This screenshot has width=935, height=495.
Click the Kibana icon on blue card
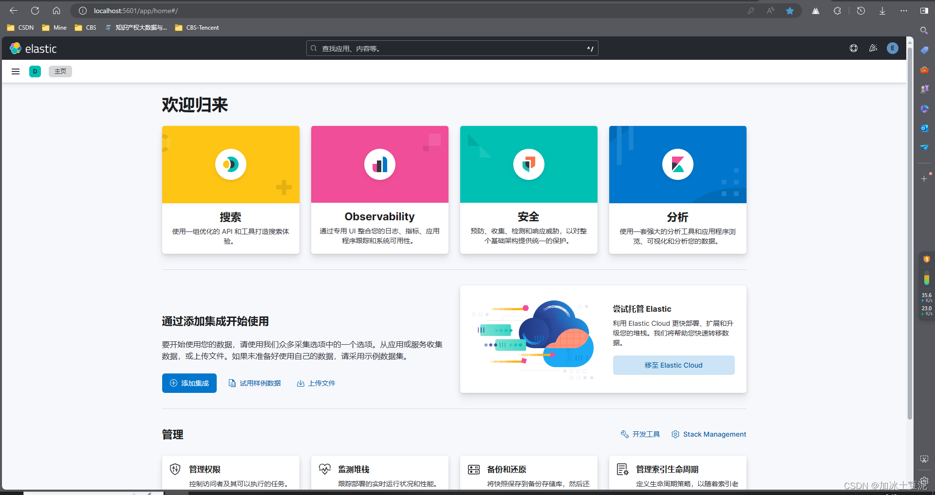[x=678, y=164]
